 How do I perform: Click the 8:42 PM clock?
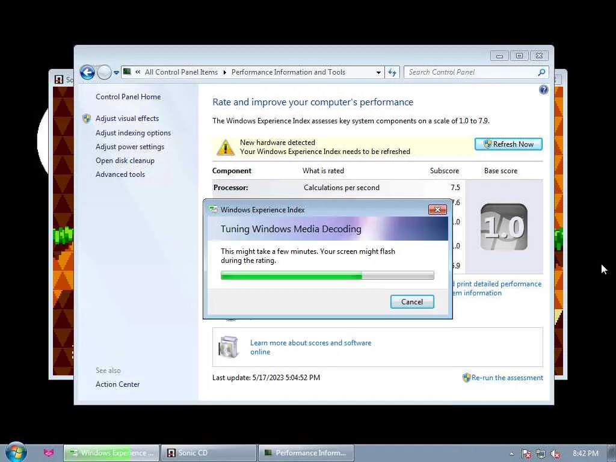coord(585,454)
